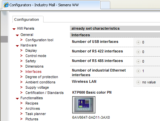
Task: Select Ambient conditions entry
Action: [x=40, y=82]
